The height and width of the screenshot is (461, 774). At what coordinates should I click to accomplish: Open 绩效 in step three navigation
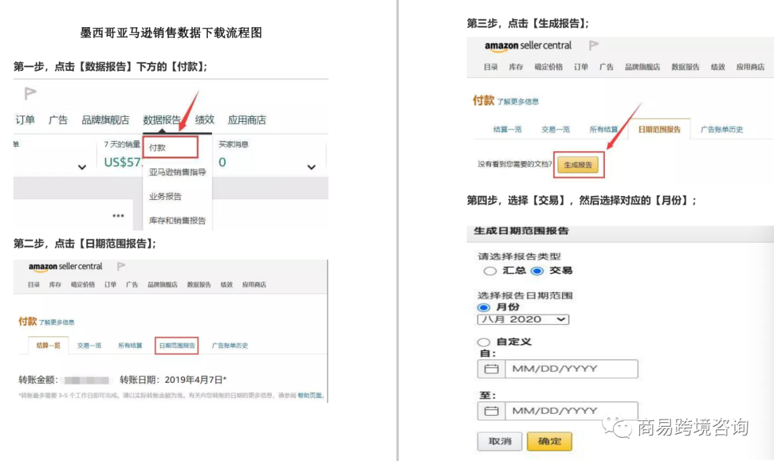pyautogui.click(x=717, y=67)
